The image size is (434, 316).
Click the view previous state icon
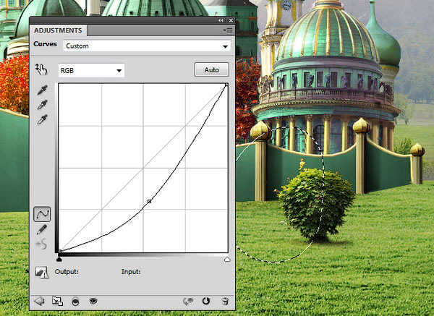[190, 301]
